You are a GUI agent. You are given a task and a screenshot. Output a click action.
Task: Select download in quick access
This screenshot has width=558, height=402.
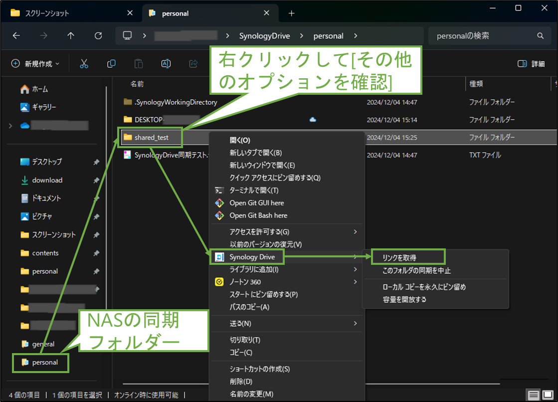coord(41,180)
